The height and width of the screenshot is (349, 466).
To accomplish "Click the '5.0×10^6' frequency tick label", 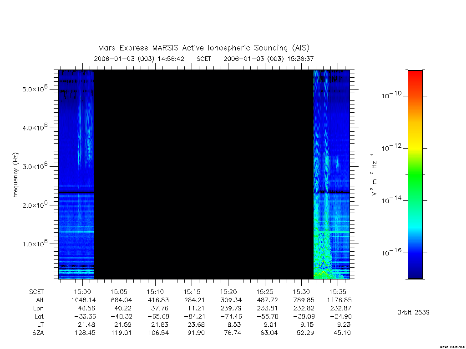I will (x=35, y=89).
